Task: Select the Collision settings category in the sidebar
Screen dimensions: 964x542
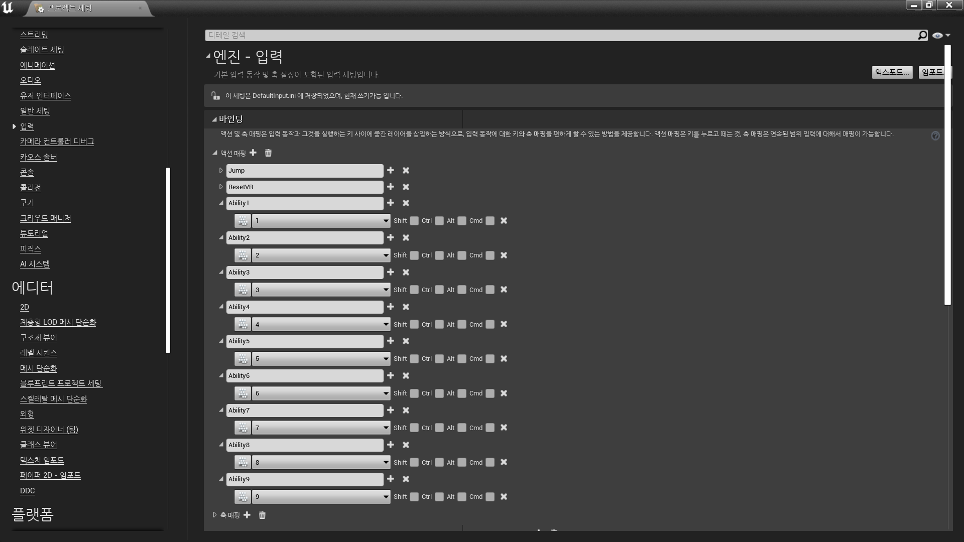Action: tap(30, 188)
